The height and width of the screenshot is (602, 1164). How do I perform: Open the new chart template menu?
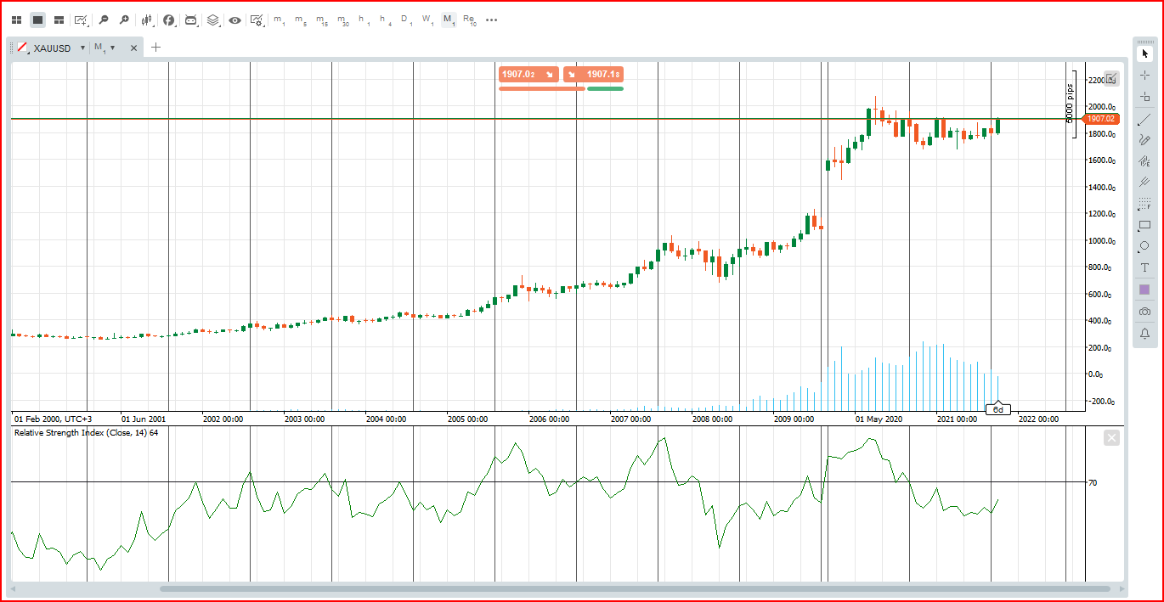tap(82, 20)
